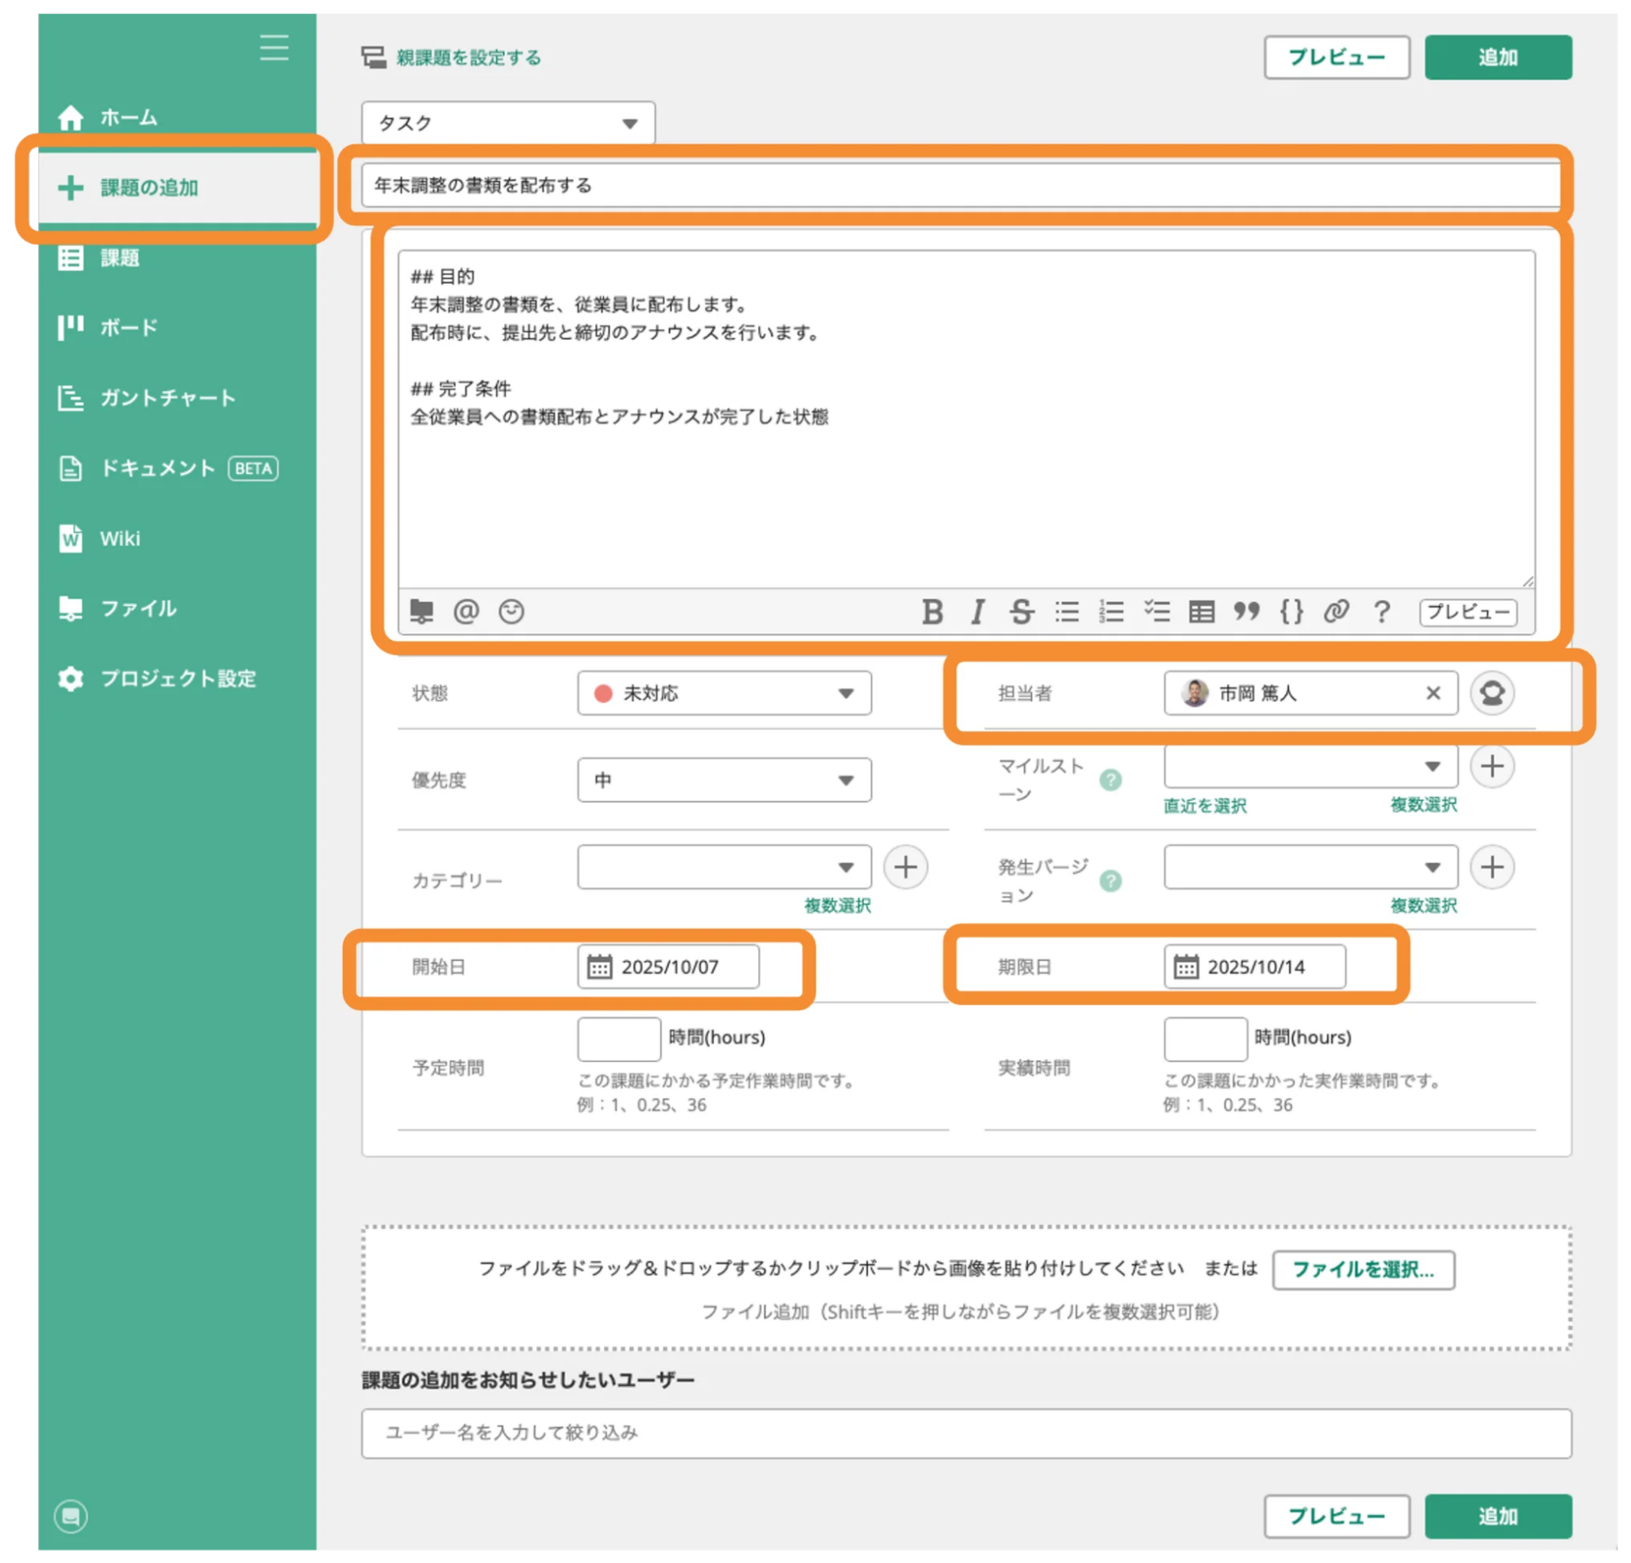Click the bottom 追加 button
The image size is (1631, 1563).
tap(1498, 1516)
